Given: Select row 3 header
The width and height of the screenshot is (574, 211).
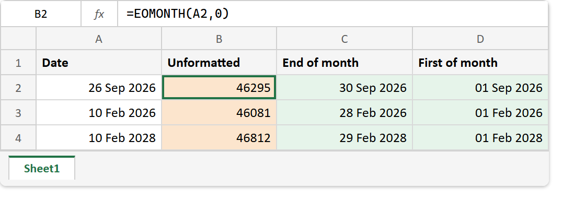Looking at the screenshot, I should click(x=18, y=113).
